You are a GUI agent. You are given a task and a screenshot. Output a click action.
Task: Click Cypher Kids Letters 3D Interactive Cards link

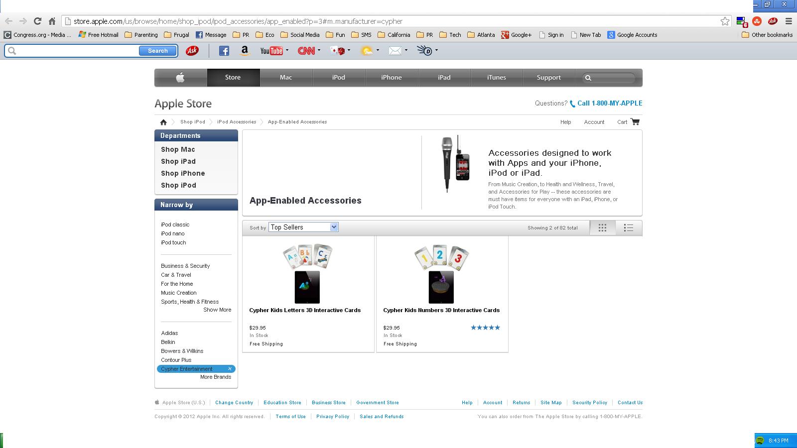coord(305,310)
